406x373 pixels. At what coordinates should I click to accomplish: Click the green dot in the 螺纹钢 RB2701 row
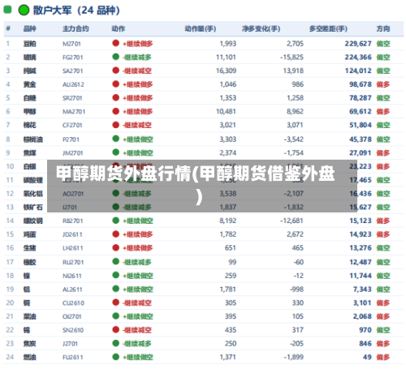116,221
